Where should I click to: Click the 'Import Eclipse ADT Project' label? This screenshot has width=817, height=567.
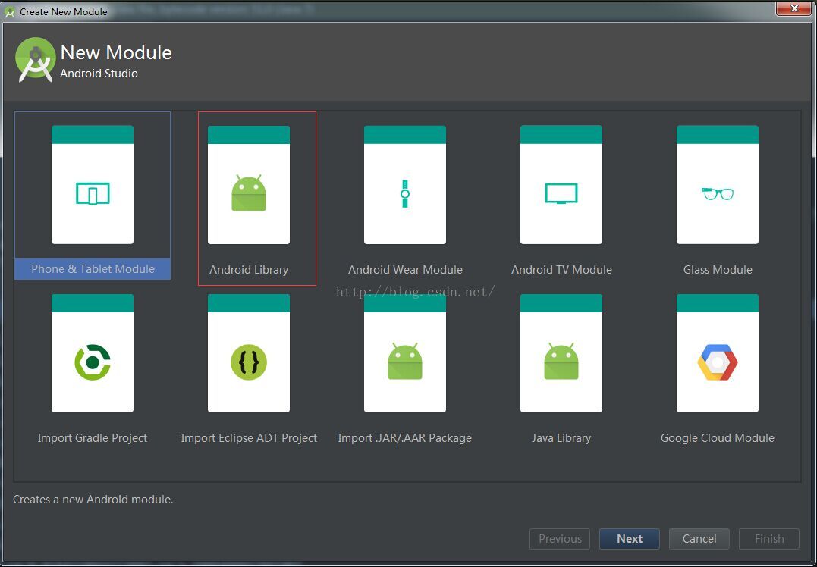(x=249, y=438)
